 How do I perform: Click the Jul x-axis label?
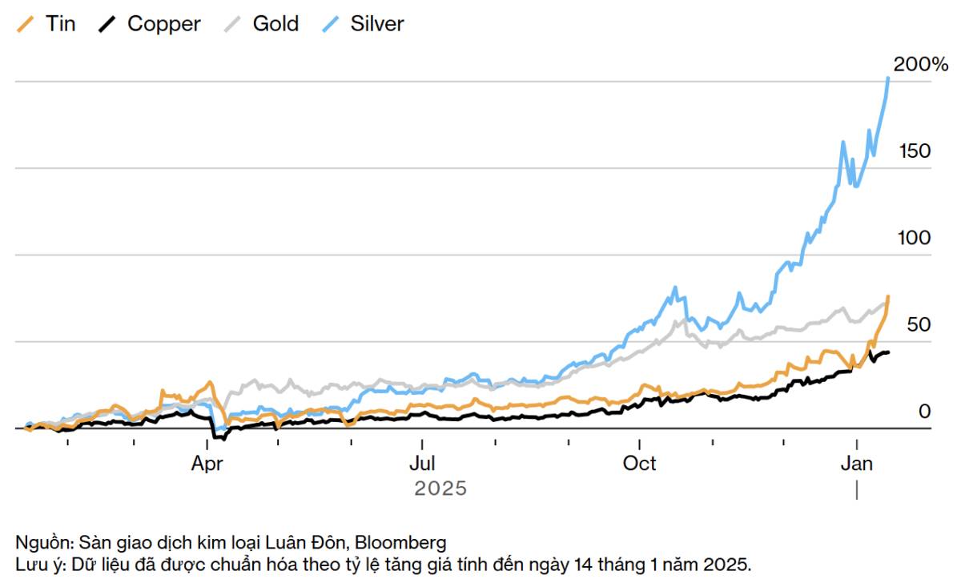tap(422, 464)
